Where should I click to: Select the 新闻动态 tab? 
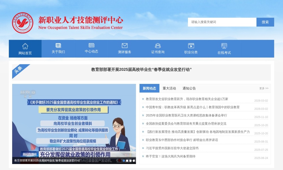click(149, 88)
